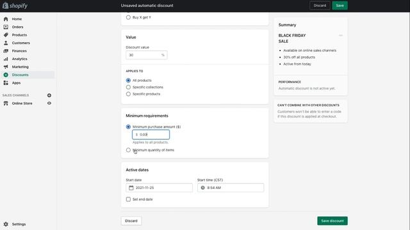Select Minimum quantity of items option
Screen dimensions: 410x230
(128, 150)
